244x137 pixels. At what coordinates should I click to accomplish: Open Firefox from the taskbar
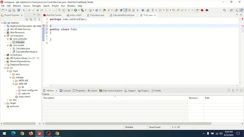pos(31,134)
